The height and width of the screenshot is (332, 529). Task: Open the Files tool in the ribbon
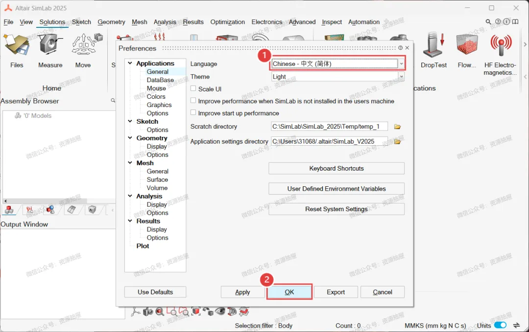pos(16,50)
